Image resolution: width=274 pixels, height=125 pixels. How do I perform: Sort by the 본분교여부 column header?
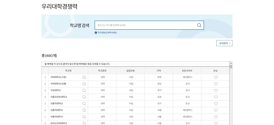(x=187, y=71)
